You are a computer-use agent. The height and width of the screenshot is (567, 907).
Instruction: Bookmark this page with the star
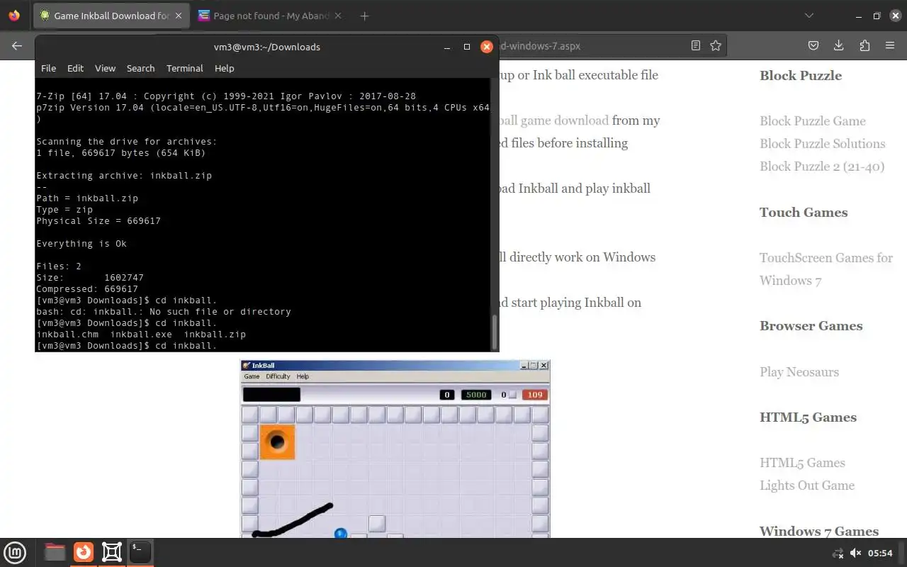click(x=716, y=45)
